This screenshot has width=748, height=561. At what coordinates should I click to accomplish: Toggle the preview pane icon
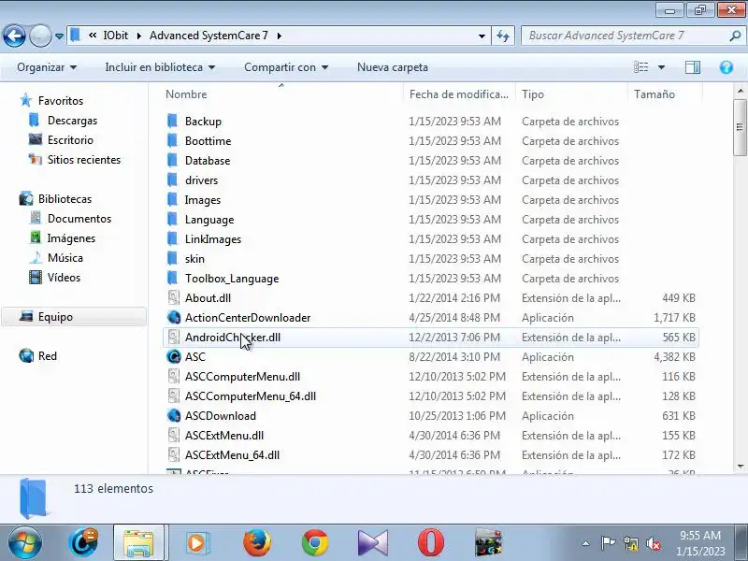(x=693, y=67)
